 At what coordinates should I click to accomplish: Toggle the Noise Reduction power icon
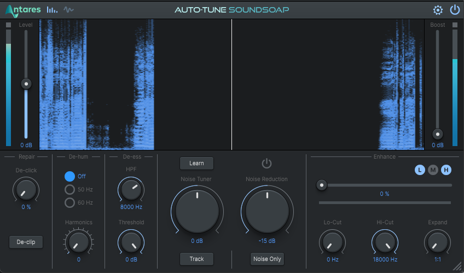coord(266,163)
